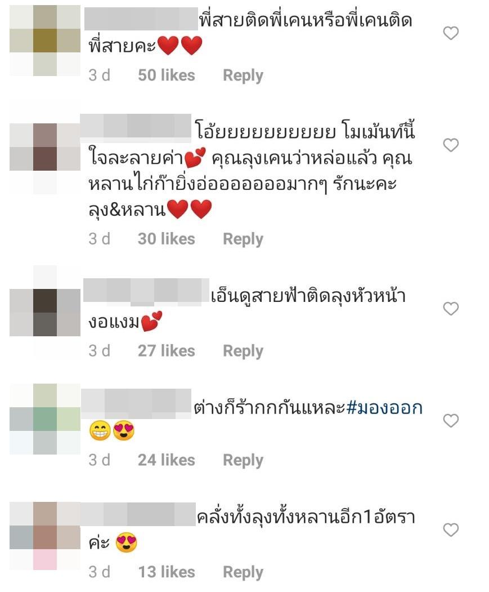
Task: Open first commenter's profile picture
Action: [45, 41]
